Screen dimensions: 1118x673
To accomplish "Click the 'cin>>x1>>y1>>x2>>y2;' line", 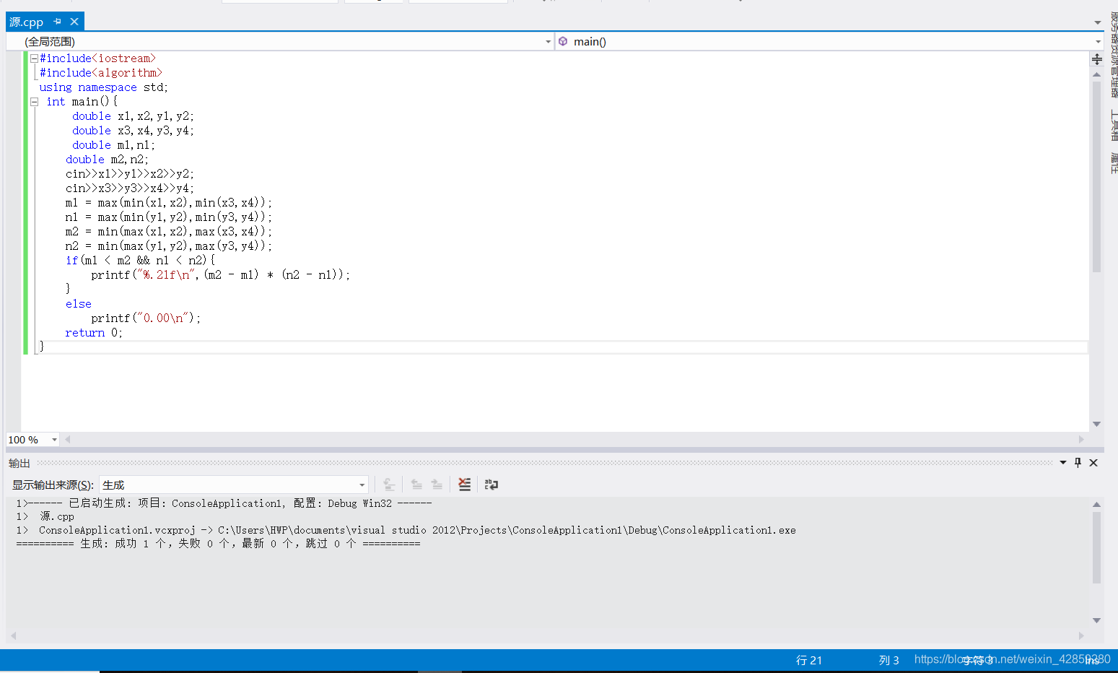I will [130, 174].
